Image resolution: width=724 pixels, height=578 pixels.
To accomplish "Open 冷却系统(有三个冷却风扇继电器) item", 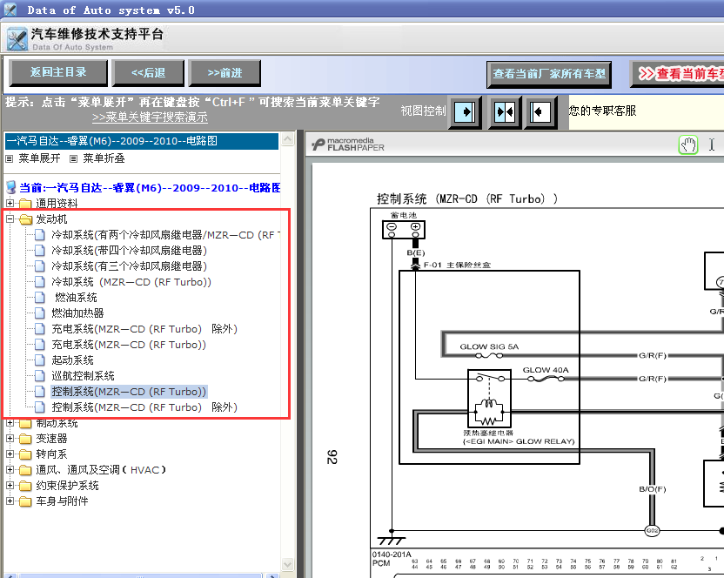I will (x=129, y=266).
